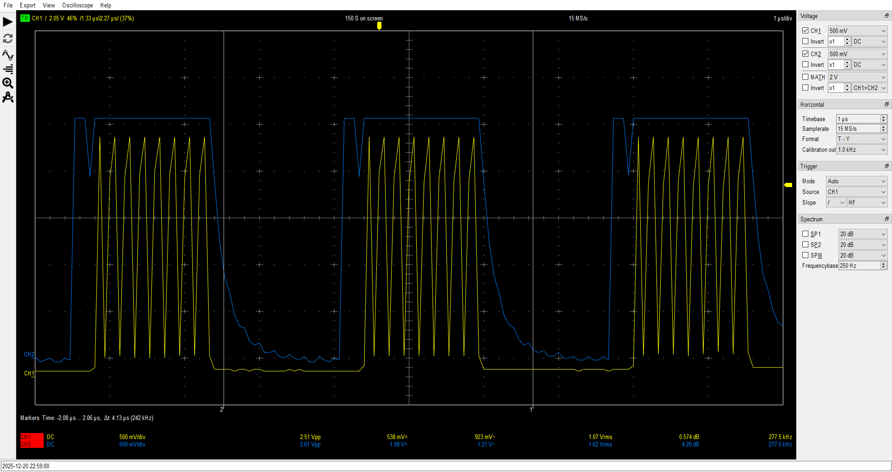The image size is (892, 472).
Task: Enable the SP1 spectrum checkbox
Action: point(806,234)
